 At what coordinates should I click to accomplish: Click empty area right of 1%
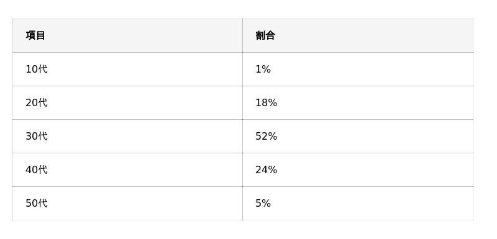(372, 69)
